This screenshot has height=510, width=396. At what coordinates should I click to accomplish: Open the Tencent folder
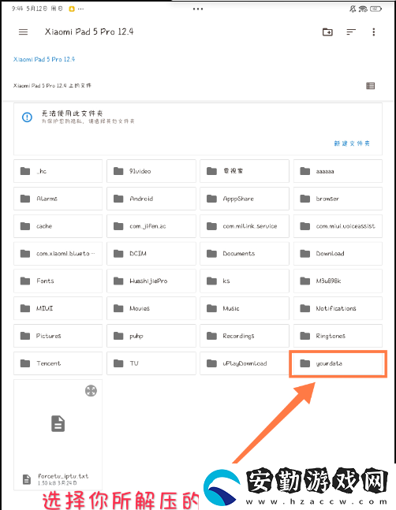pyautogui.click(x=58, y=363)
